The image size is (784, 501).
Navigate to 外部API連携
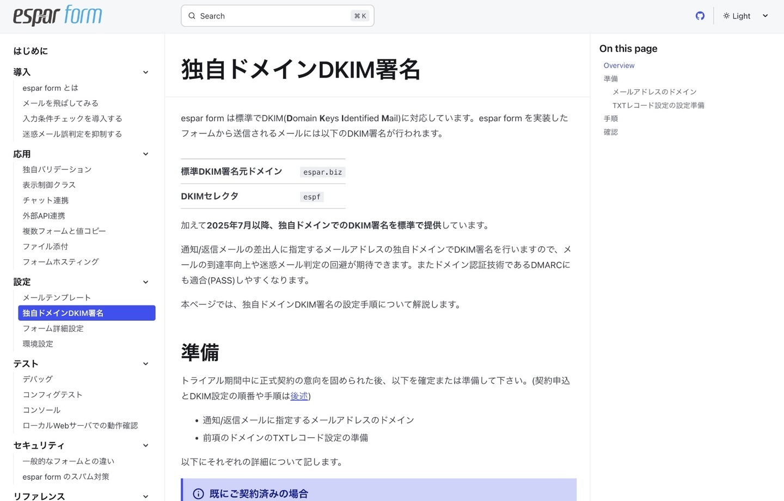click(44, 216)
